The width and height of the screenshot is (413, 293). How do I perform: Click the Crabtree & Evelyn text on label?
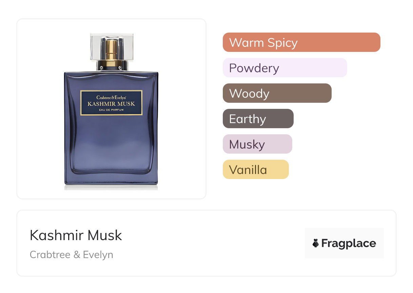point(111,97)
